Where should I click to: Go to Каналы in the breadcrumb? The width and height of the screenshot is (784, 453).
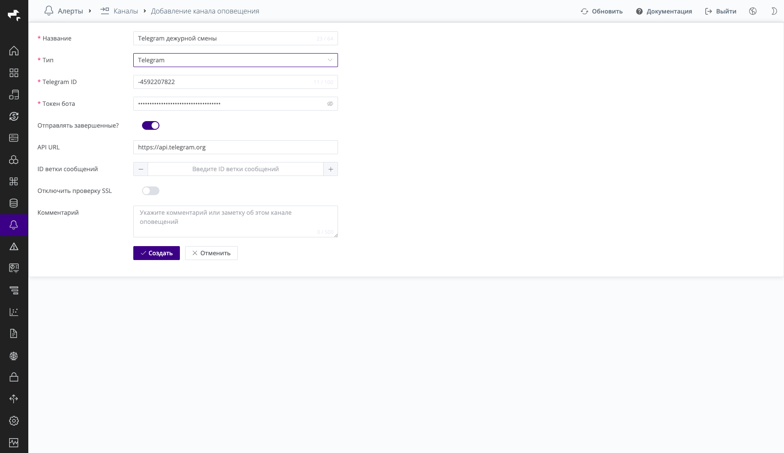click(x=119, y=11)
